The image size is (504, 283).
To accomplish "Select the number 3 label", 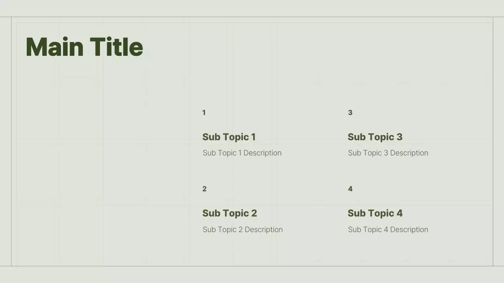I will 350,113.
